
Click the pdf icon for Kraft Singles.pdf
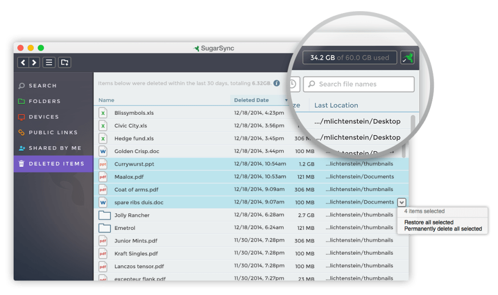103,253
